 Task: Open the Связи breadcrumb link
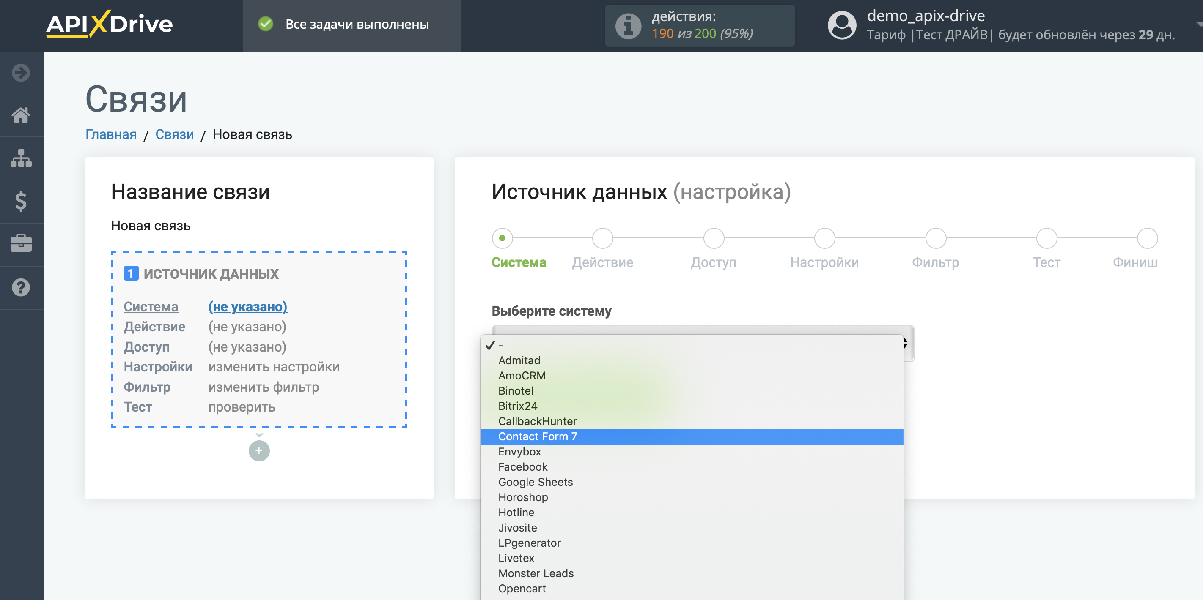[175, 134]
